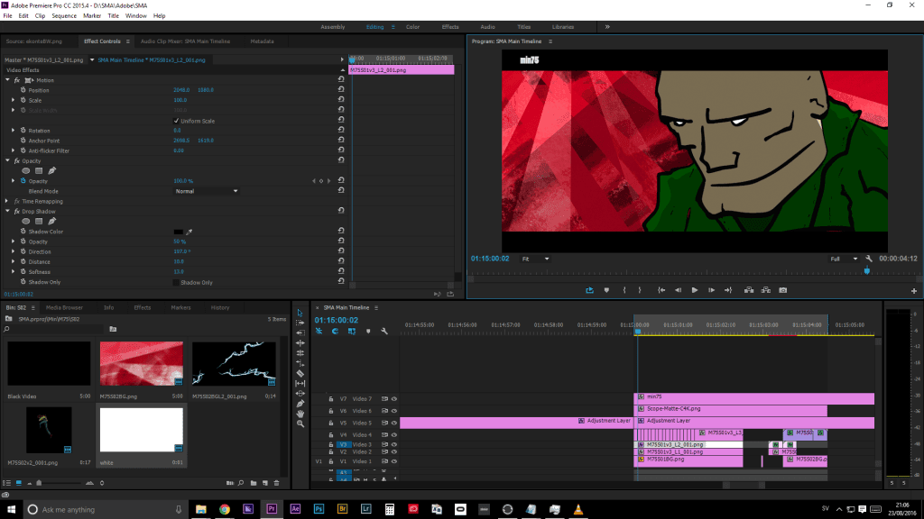Create ellipse mask under Opacity effect
This screenshot has width=924, height=519.
coord(26,170)
